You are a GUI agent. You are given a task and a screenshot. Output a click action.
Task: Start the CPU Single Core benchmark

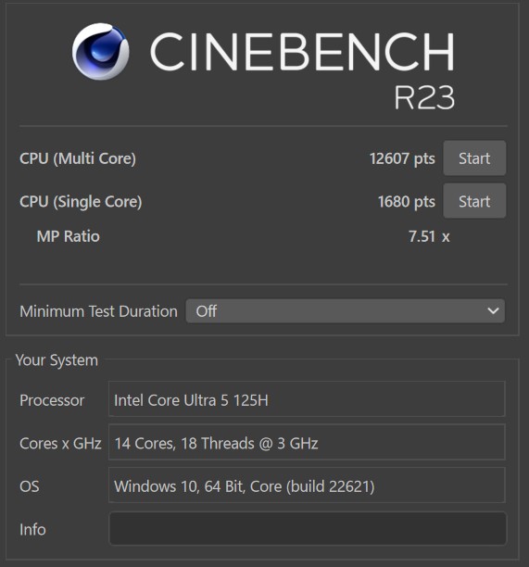(474, 201)
